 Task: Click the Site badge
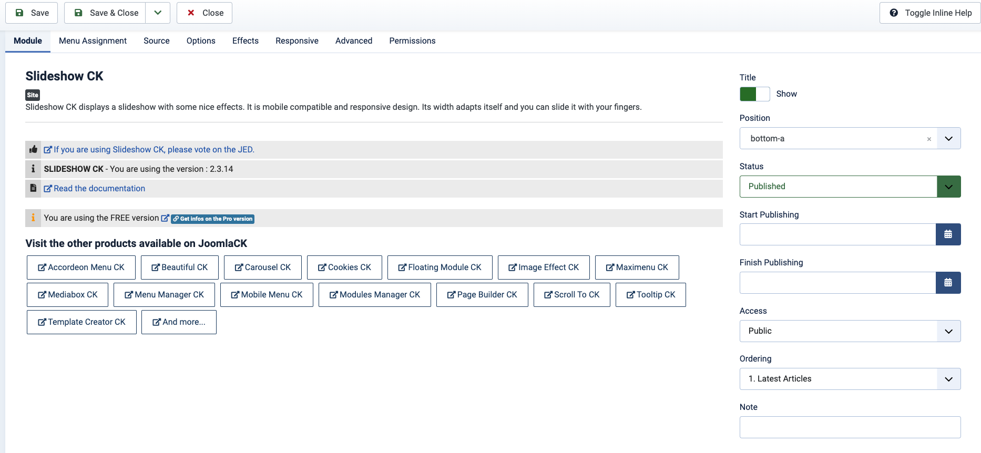pyautogui.click(x=33, y=95)
